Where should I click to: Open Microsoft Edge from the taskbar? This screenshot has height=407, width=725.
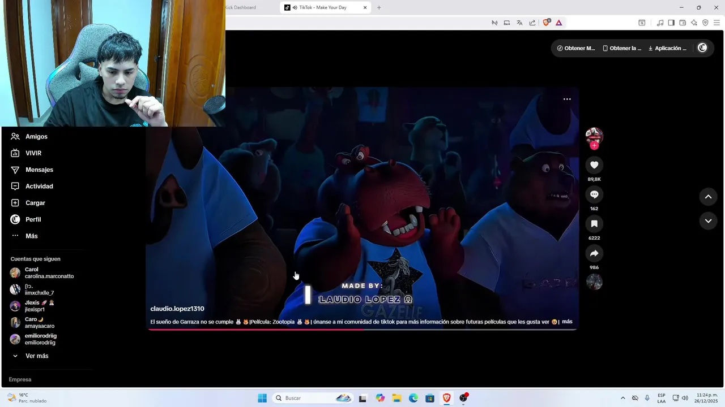[413, 398]
